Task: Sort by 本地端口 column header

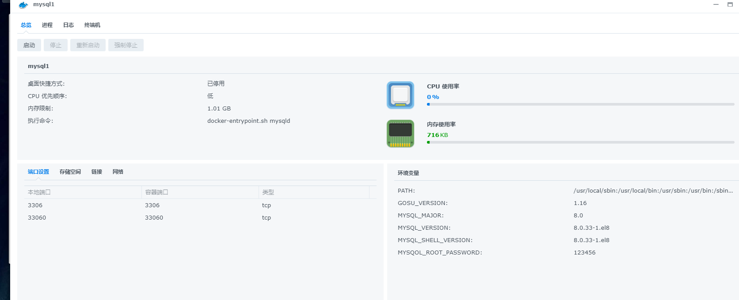Action: (83, 192)
